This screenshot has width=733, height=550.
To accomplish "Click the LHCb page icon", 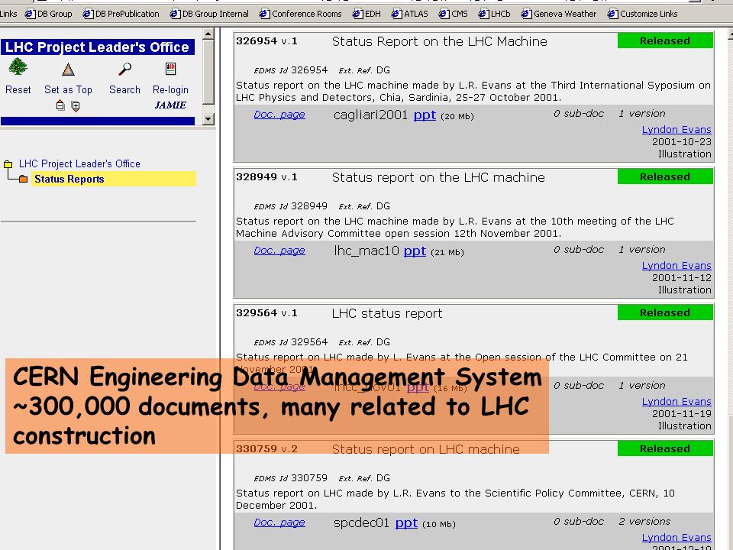I will click(x=484, y=14).
